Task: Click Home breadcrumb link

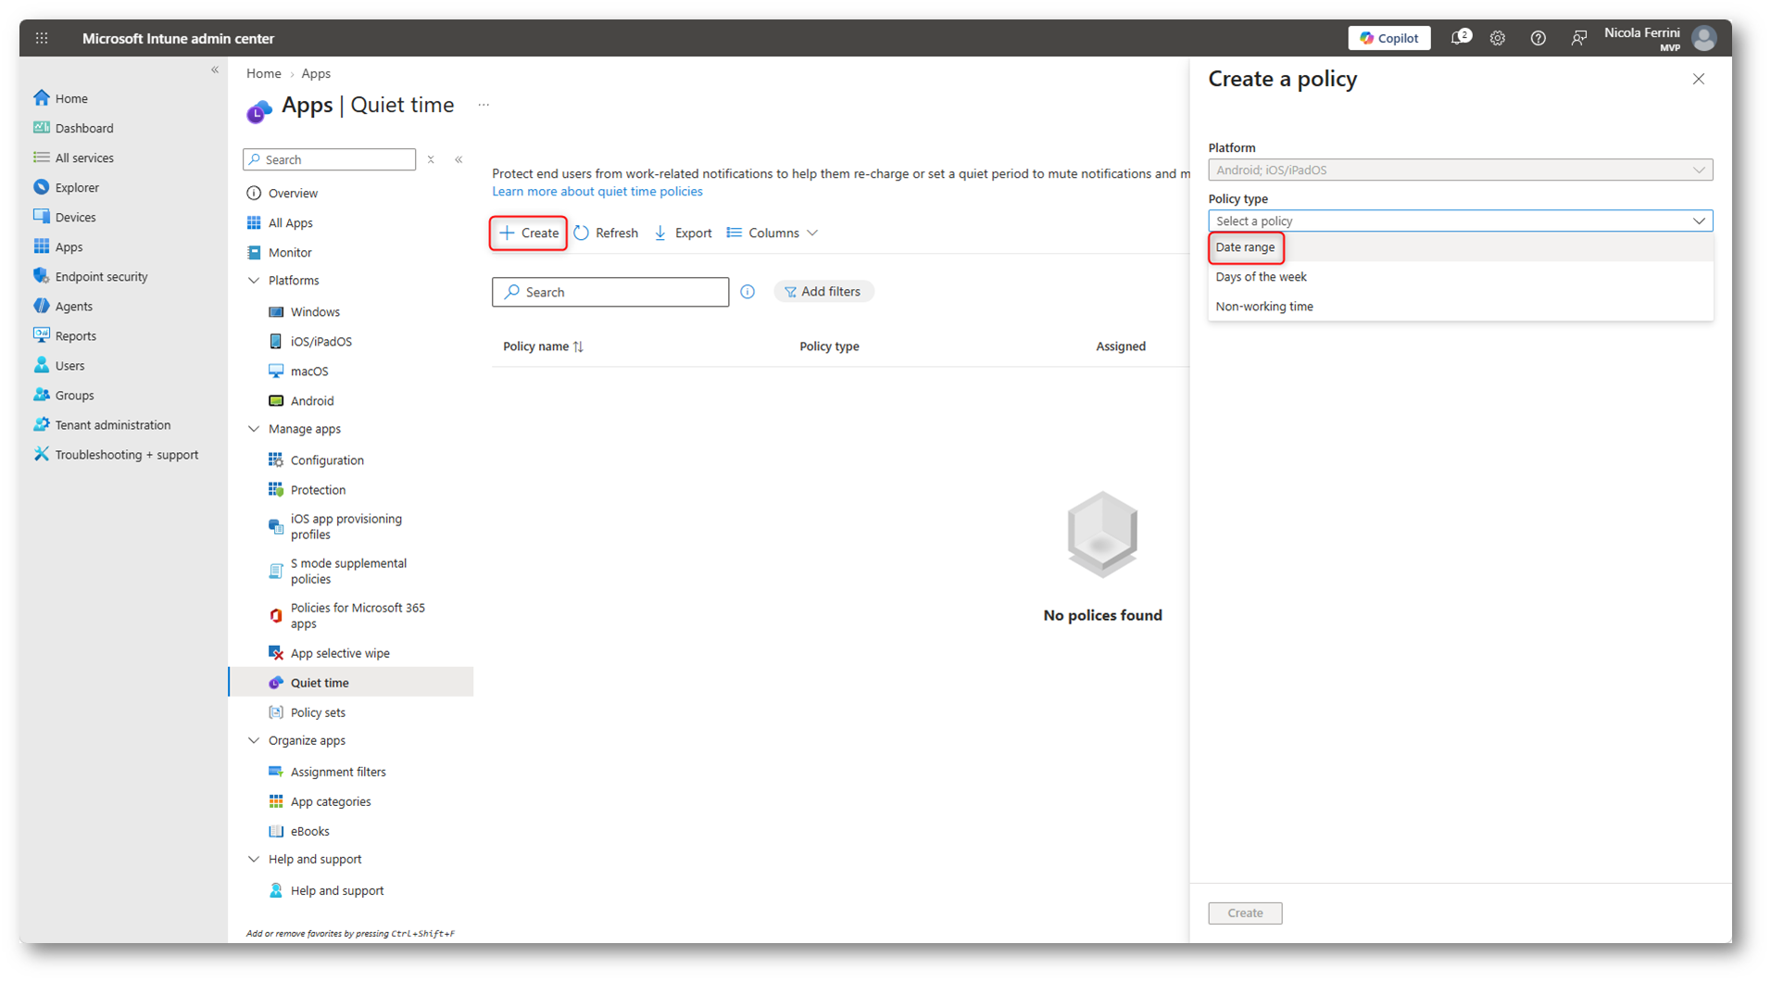Action: (x=264, y=73)
